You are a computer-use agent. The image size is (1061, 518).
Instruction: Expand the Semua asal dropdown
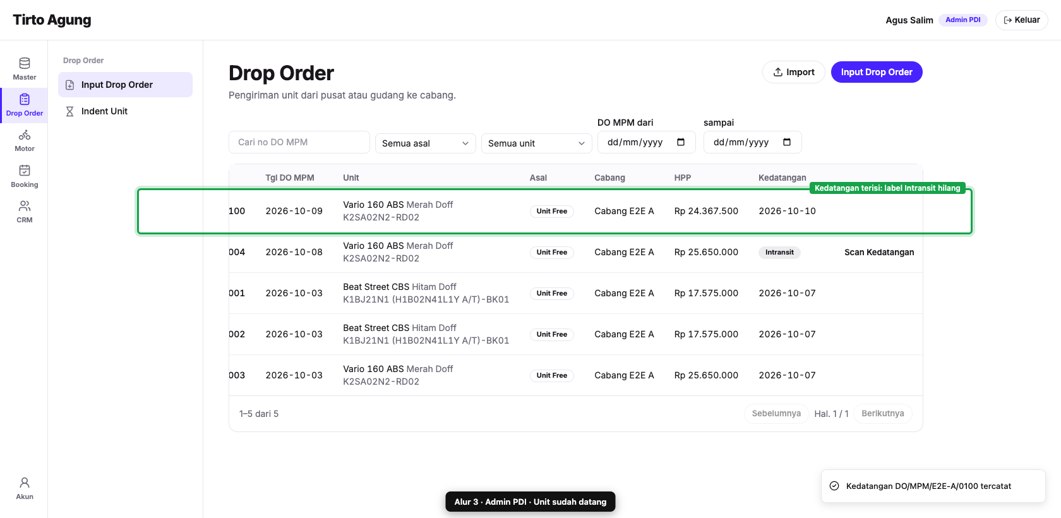pos(426,143)
